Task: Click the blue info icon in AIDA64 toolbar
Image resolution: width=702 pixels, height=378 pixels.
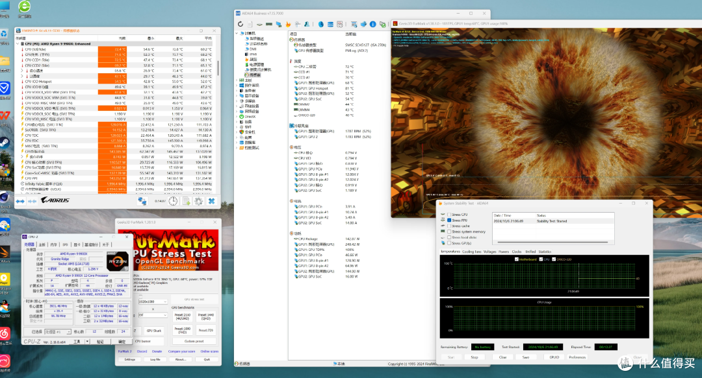Action: [x=372, y=24]
